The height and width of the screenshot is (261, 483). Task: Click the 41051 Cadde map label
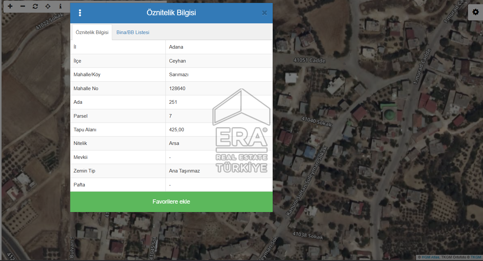click(309, 60)
